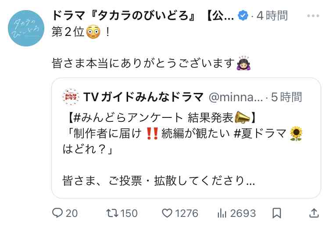This screenshot has height=227, width=329.
Task: Open the TVガイドみんなドラマ avatar in quoted tweet
Action: point(71,97)
